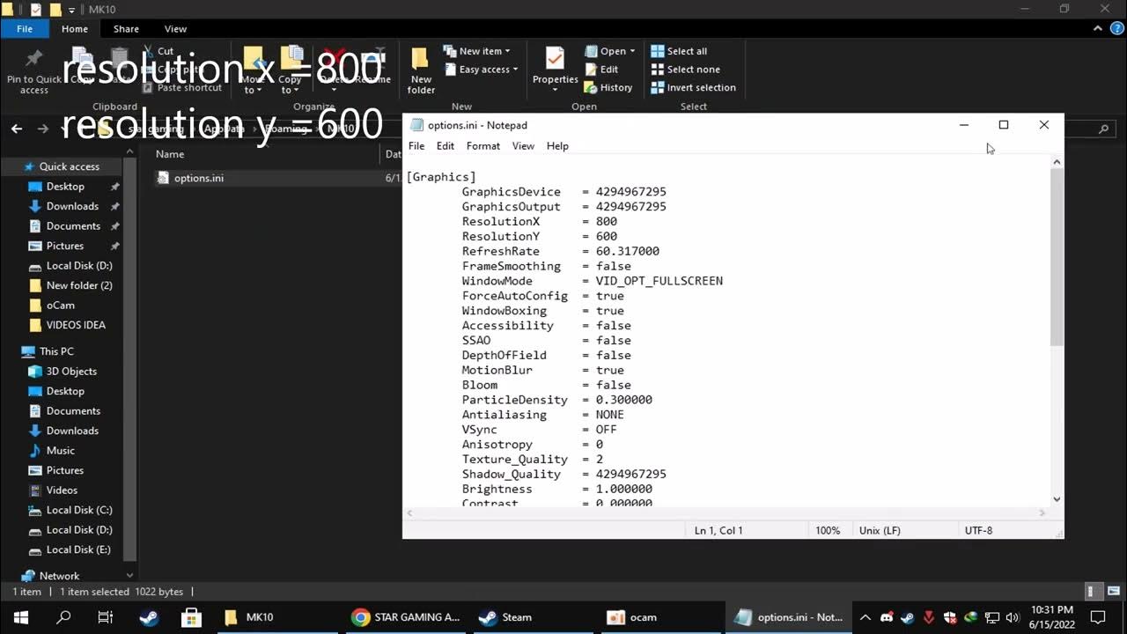Open Local Disk (E:) under This PC

coord(79,549)
